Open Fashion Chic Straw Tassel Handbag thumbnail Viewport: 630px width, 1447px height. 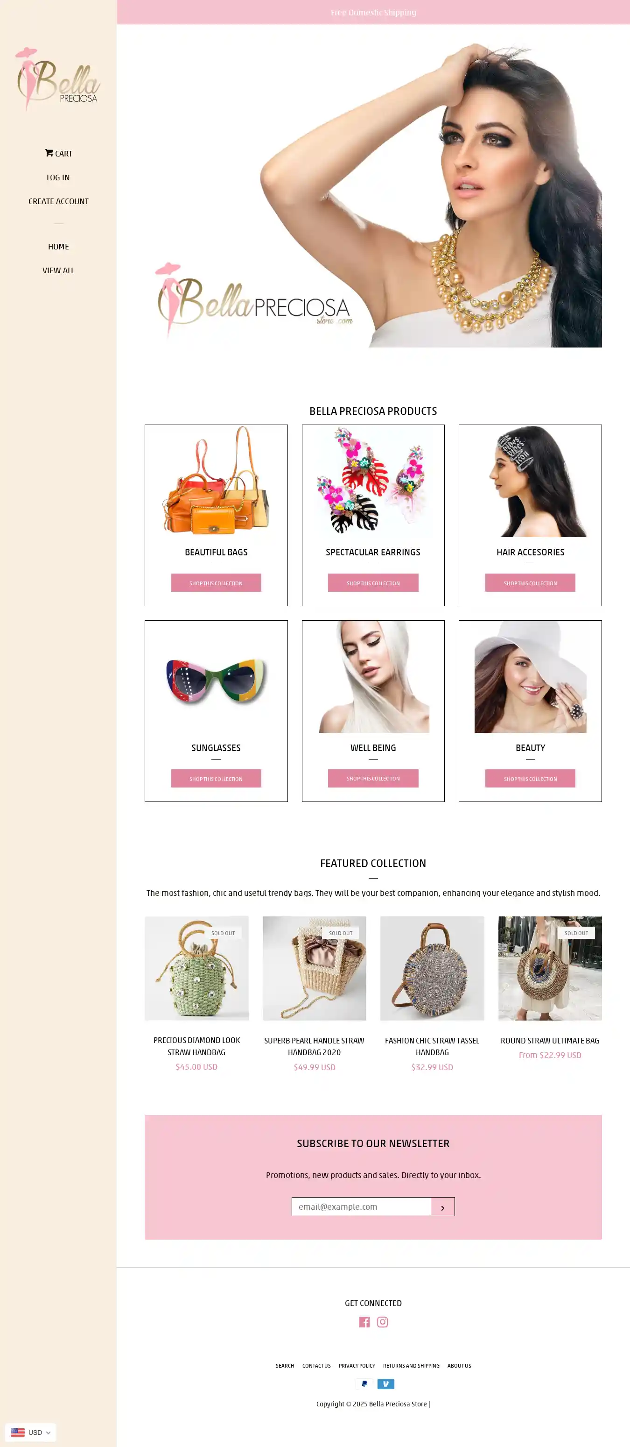[x=432, y=968]
